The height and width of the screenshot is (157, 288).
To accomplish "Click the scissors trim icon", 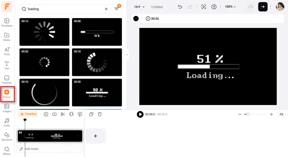I will click(63, 114).
